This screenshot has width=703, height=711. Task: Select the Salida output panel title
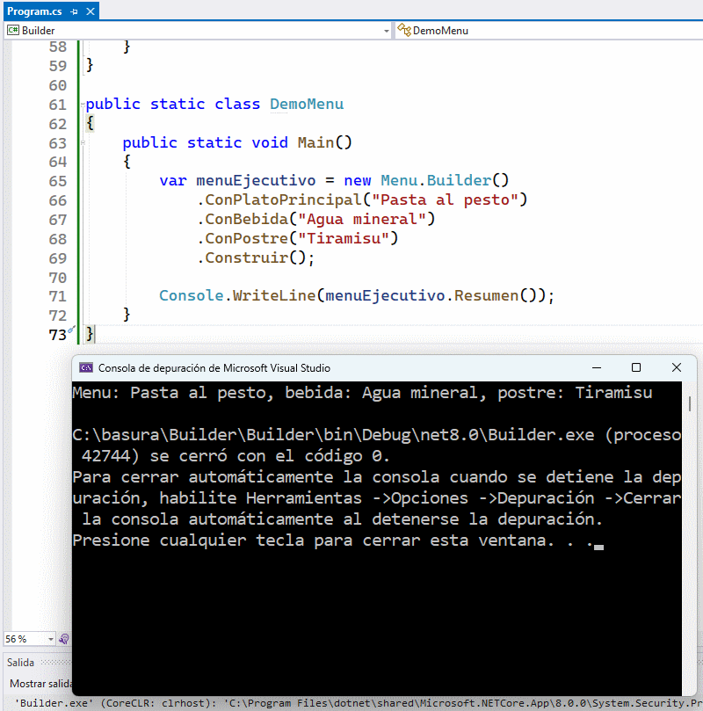[20, 662]
